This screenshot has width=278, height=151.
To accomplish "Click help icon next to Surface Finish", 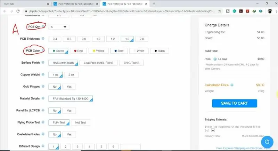I will tap(43, 63).
